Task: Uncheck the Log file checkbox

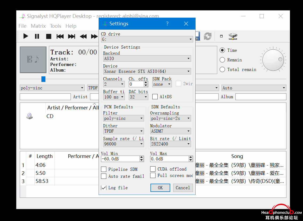Action: (x=104, y=188)
